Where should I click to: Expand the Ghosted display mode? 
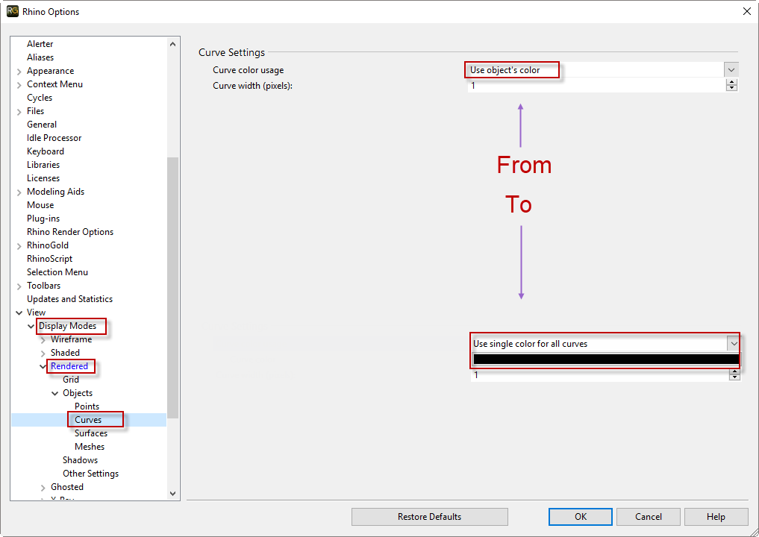43,486
